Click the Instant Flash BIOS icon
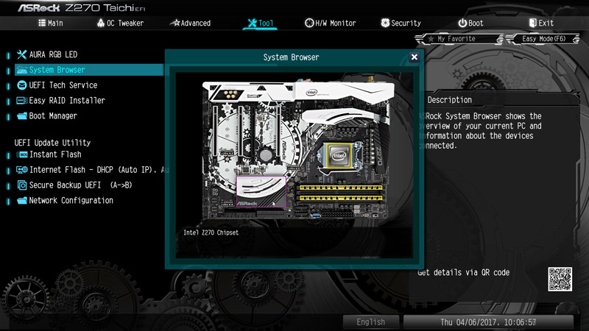This screenshot has width=589, height=331. coord(22,154)
